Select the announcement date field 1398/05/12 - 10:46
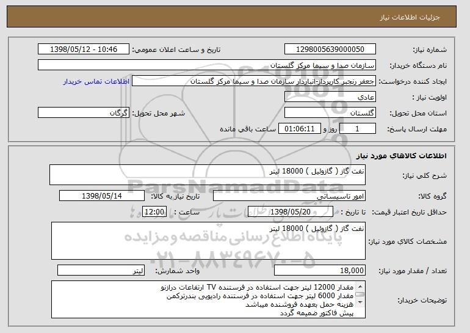This screenshot has width=470, height=333. [x=84, y=49]
